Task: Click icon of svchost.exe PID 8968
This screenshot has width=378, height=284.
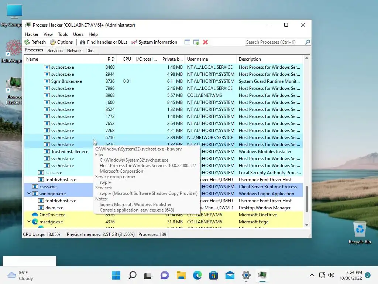Action: pyautogui.click(x=47, y=95)
